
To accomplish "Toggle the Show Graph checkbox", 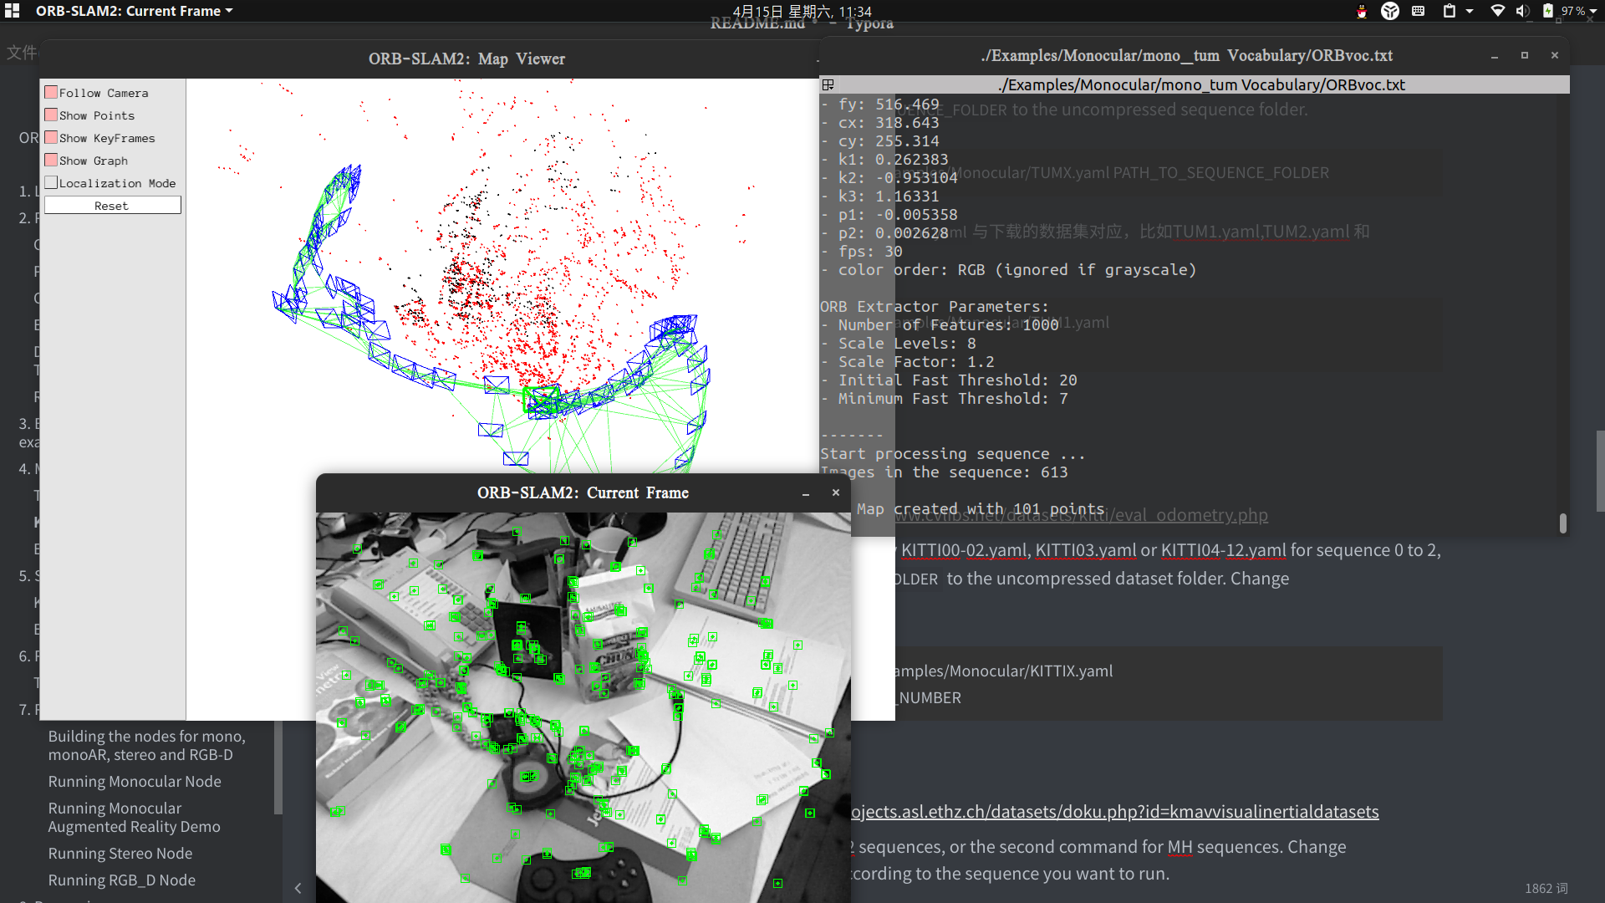I will (x=51, y=160).
